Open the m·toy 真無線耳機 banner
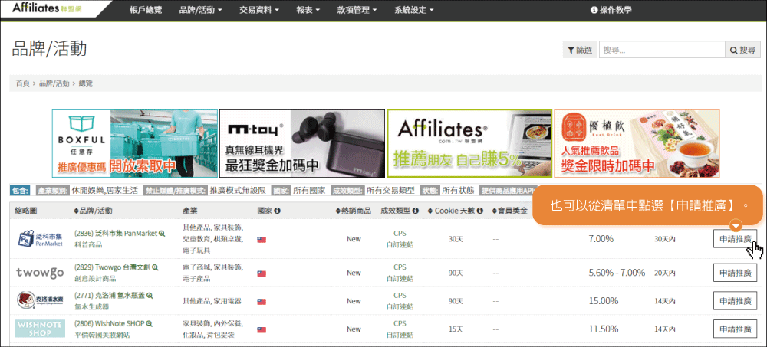Viewport: 767px width, 347px height. [x=301, y=143]
